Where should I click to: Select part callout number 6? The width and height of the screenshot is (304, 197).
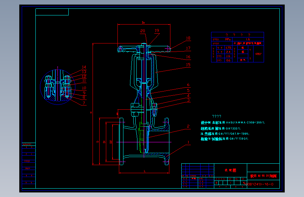click(x=188, y=85)
